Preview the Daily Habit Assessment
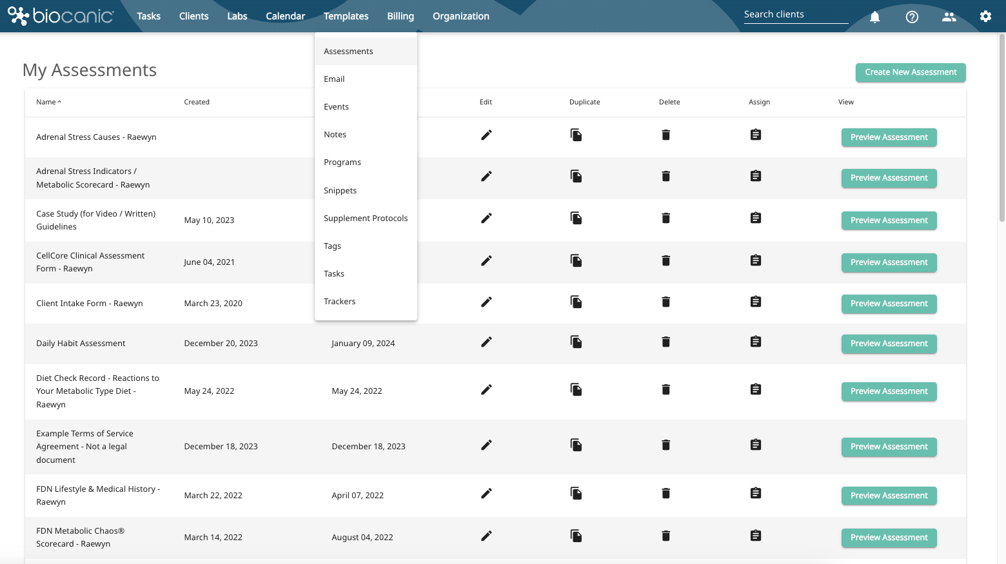Image resolution: width=1006 pixels, height=564 pixels. point(889,344)
